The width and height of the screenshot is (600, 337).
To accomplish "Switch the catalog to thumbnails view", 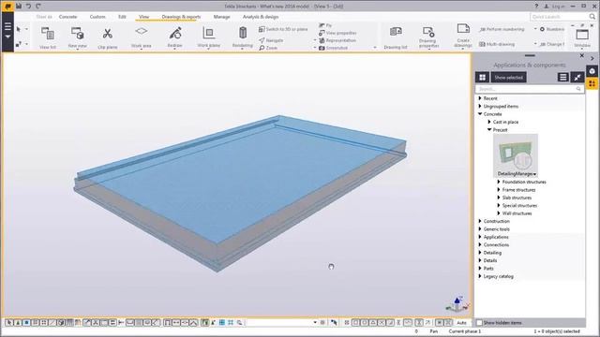I will [482, 77].
